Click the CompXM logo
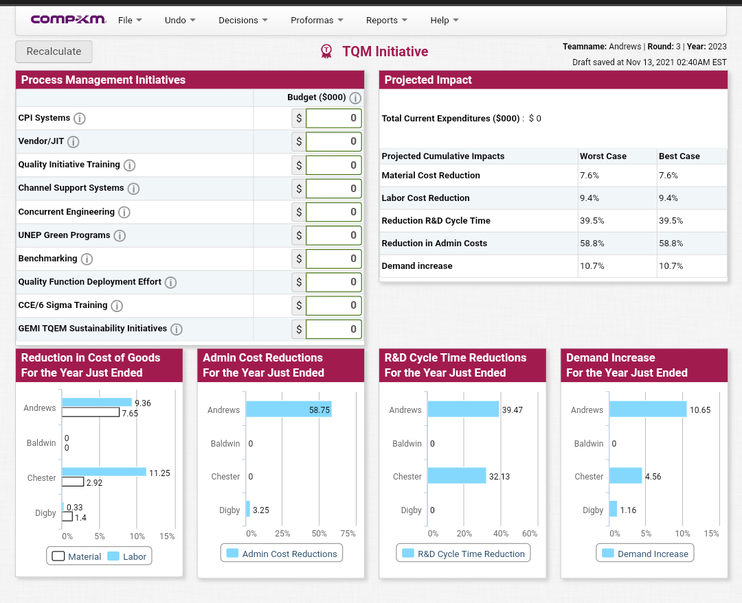The height and width of the screenshot is (603, 742). 69,19
